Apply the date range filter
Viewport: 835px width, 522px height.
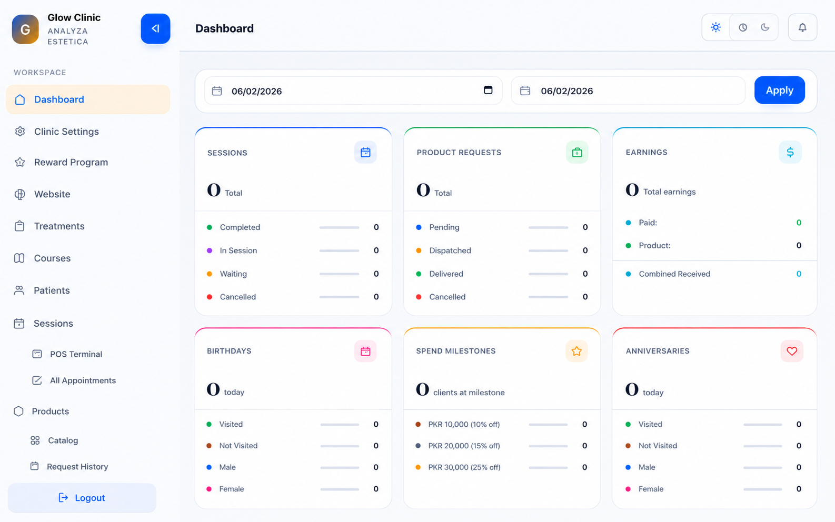779,90
